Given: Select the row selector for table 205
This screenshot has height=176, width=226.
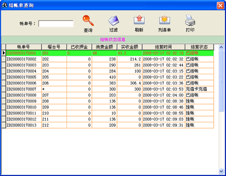Looking at the screenshot, I should [4, 77].
